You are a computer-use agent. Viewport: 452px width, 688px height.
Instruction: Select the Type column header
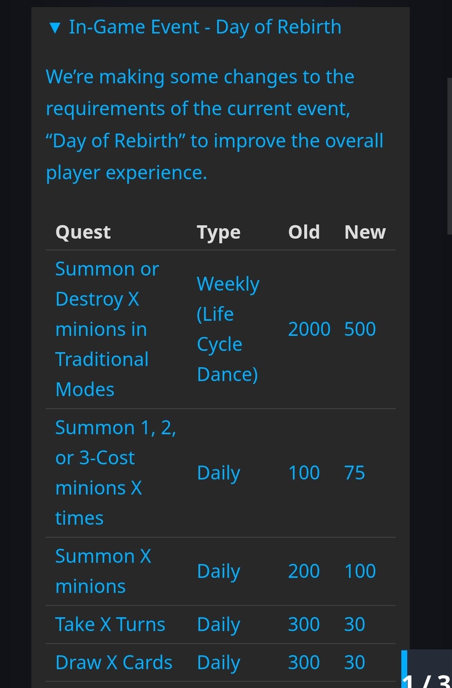[x=218, y=232]
